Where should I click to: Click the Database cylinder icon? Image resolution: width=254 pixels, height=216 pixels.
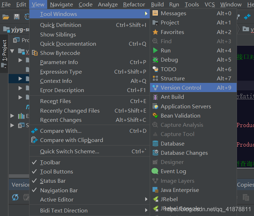tap(155, 143)
